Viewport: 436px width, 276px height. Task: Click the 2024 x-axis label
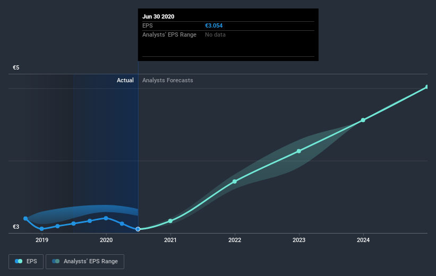tap(363, 240)
